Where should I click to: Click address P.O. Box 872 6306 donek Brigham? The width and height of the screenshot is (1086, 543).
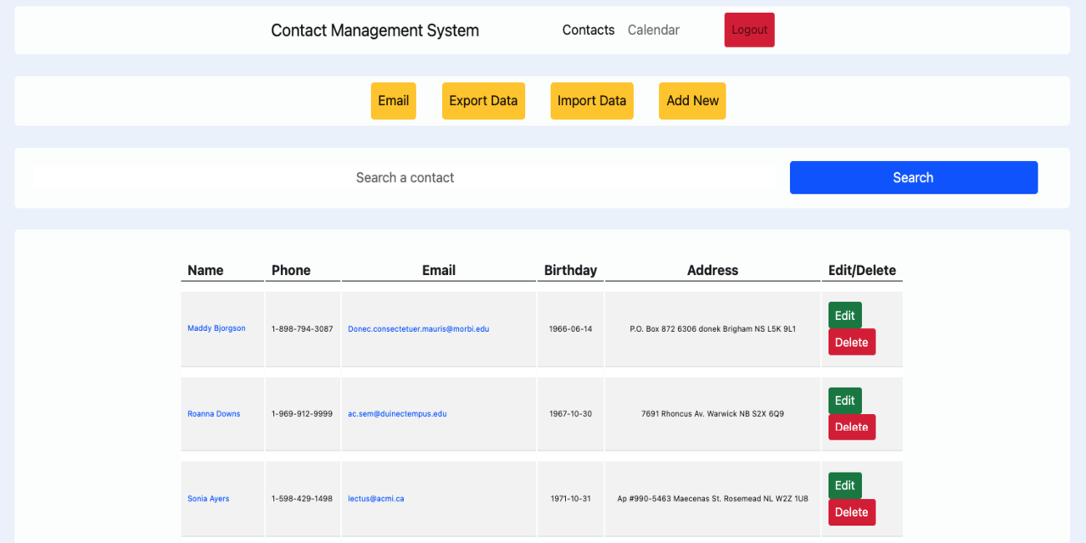(713, 328)
